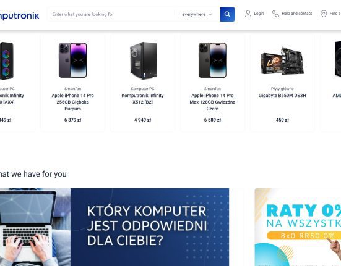Select Gigabyte B550M DS3H product title
341x266 pixels.
click(282, 96)
